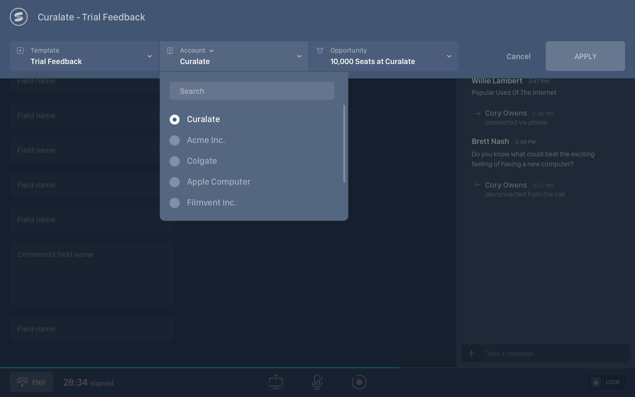
Task: Click the account list scrollbar
Action: click(344, 144)
